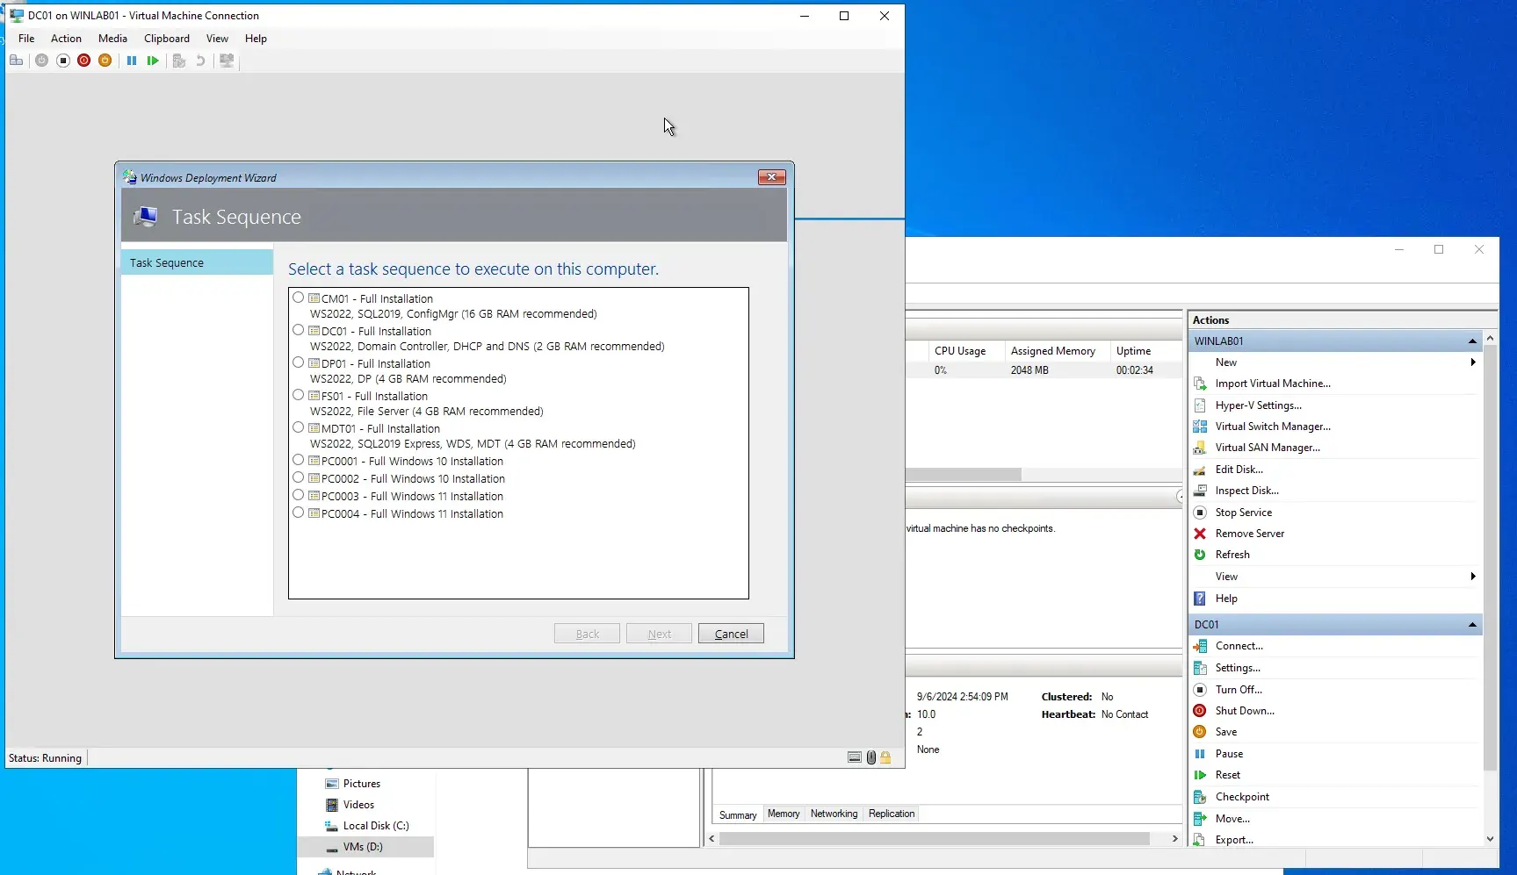Click the Checkpoint icon in Actions pane
The image size is (1517, 875).
[1200, 797]
